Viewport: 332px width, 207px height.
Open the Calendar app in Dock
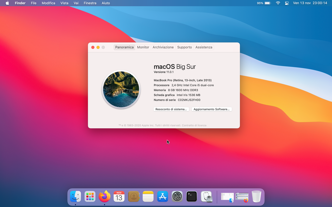119,197
